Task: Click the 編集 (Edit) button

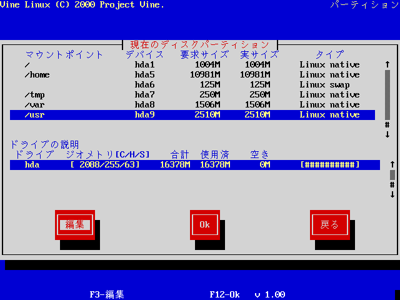Action: tap(75, 225)
